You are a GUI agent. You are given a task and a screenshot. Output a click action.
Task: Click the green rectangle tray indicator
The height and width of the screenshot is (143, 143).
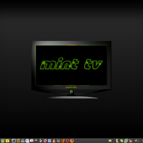[x=110, y=141]
